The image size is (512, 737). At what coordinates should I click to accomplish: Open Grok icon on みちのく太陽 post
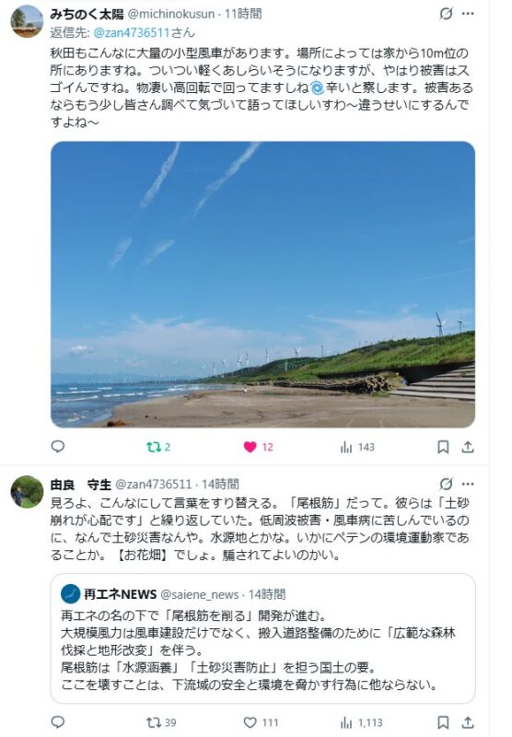[446, 14]
